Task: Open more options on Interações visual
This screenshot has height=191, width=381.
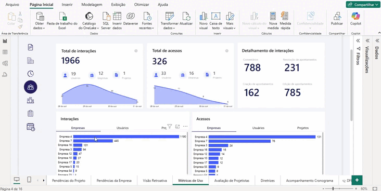Action: [185, 126]
